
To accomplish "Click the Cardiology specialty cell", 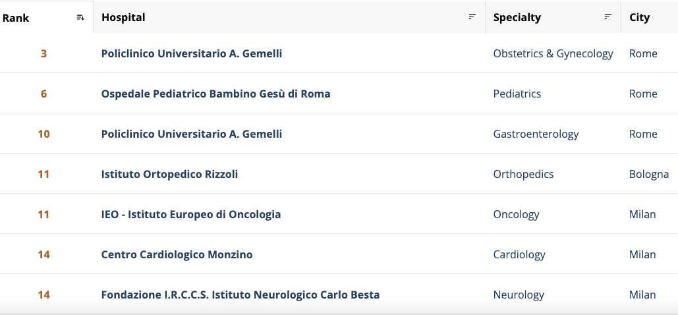I will point(519,254).
